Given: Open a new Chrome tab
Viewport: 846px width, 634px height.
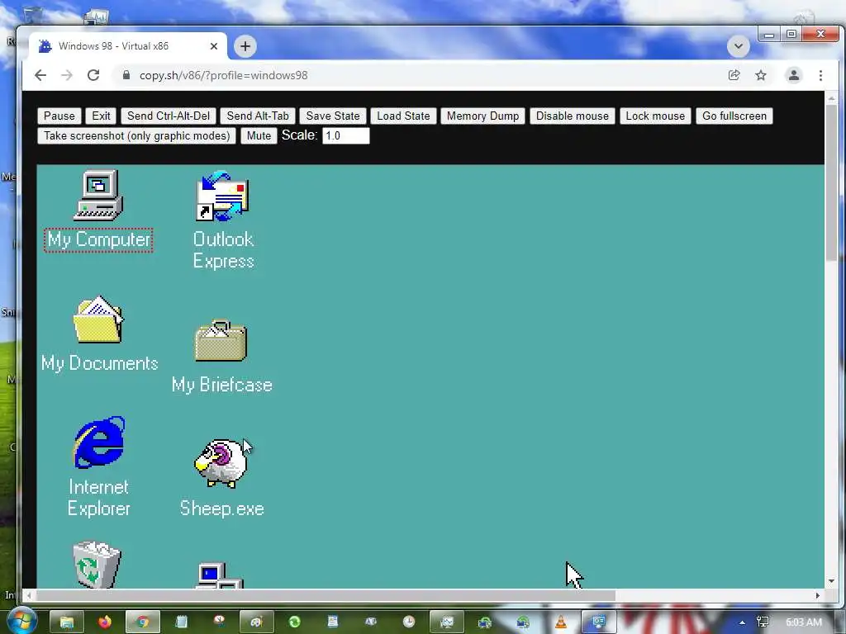Looking at the screenshot, I should click(245, 46).
